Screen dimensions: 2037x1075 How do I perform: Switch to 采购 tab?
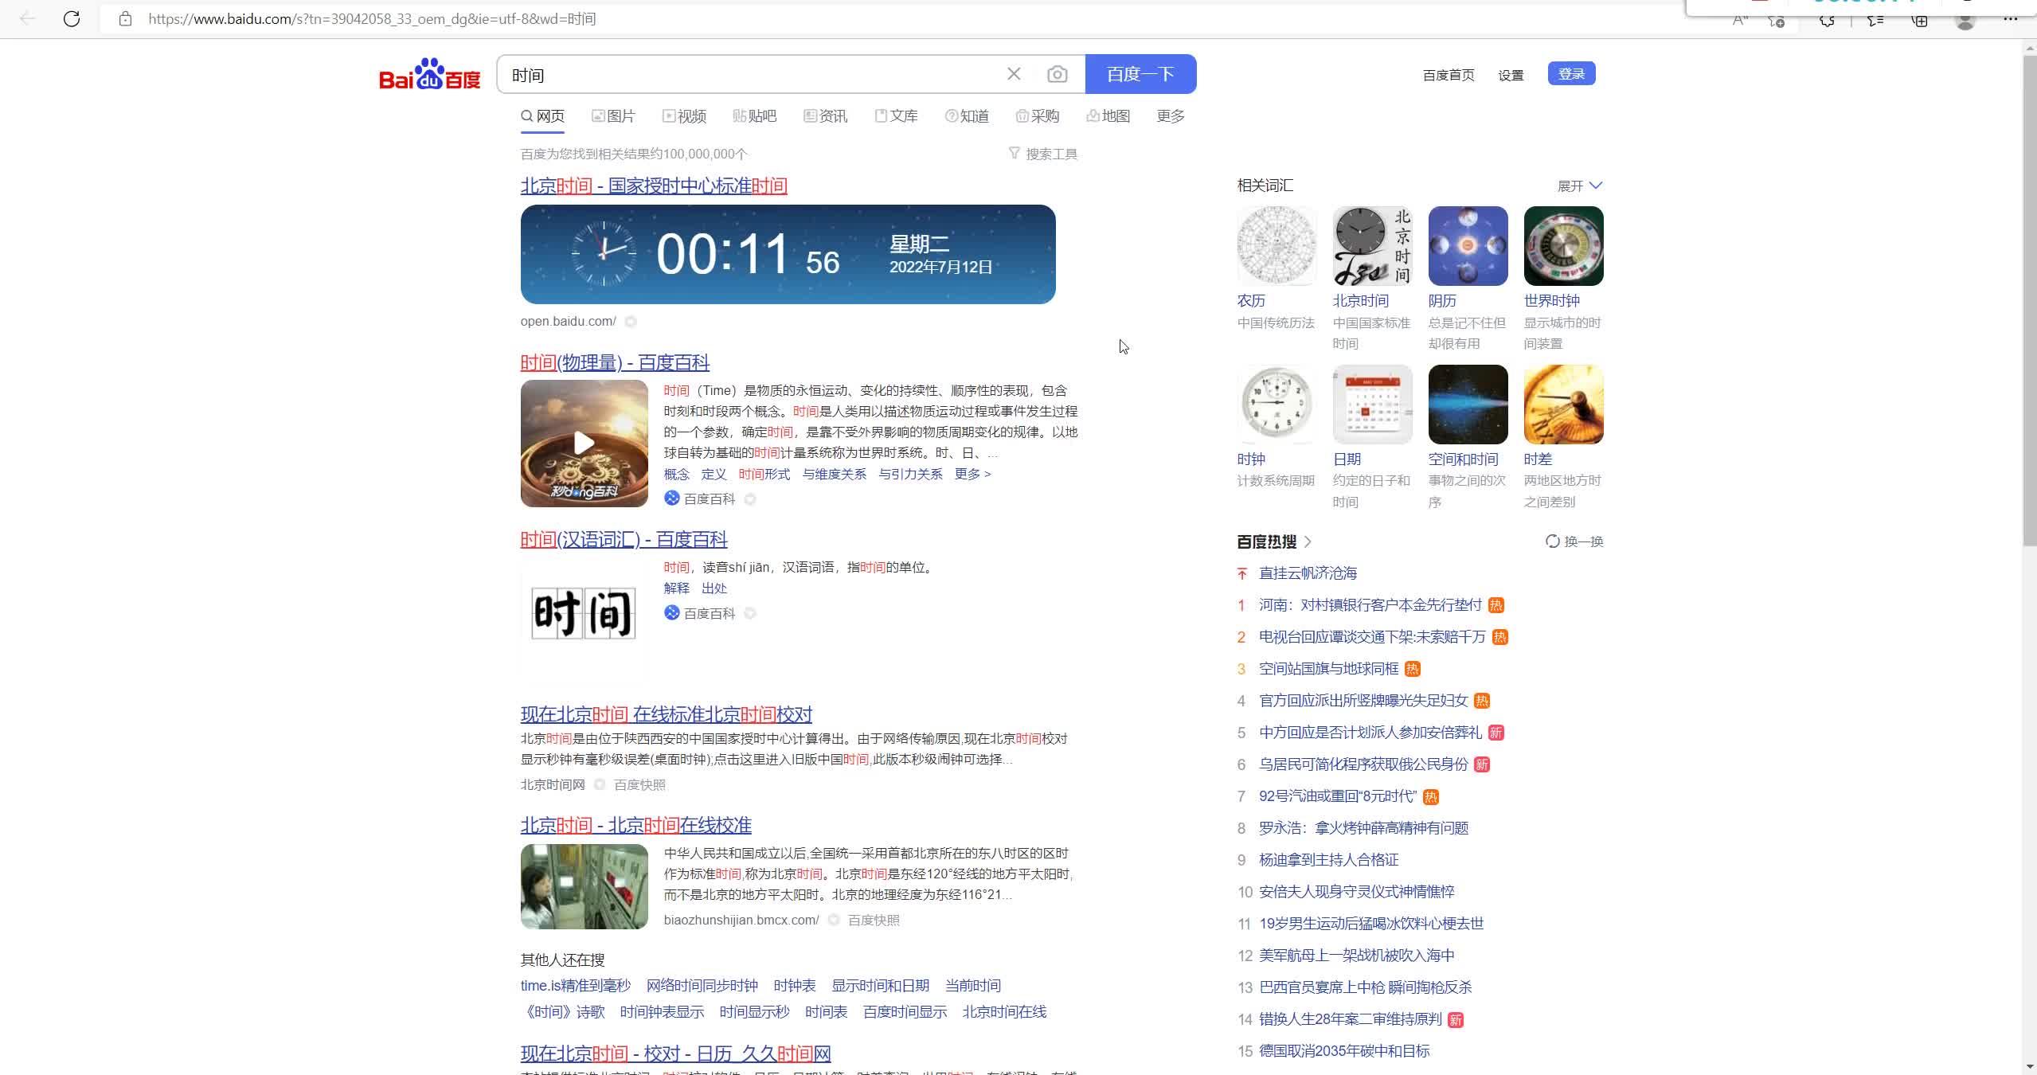[1037, 116]
